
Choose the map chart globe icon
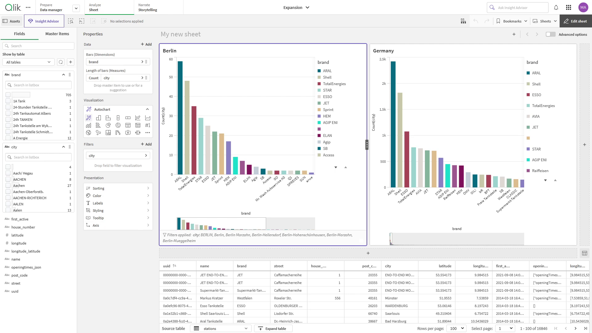[x=88, y=133]
